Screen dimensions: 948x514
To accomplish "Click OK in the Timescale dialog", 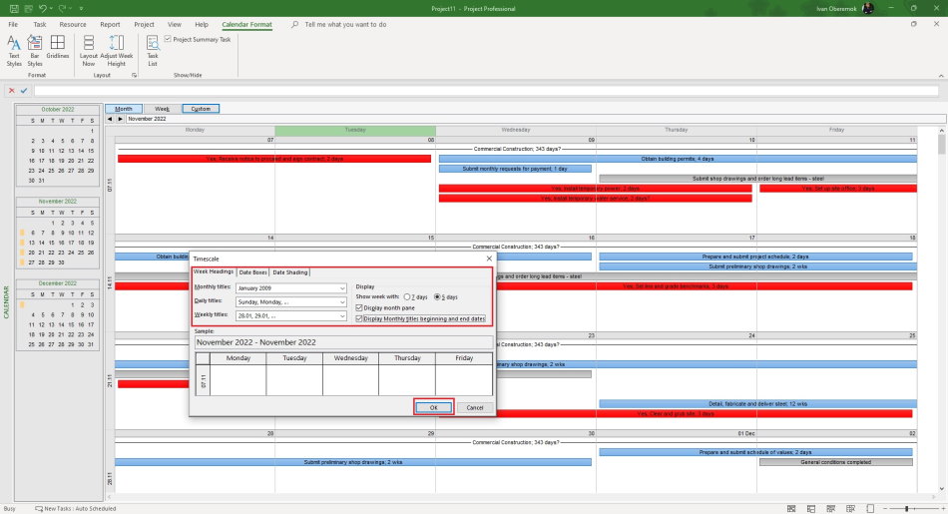I will (433, 407).
